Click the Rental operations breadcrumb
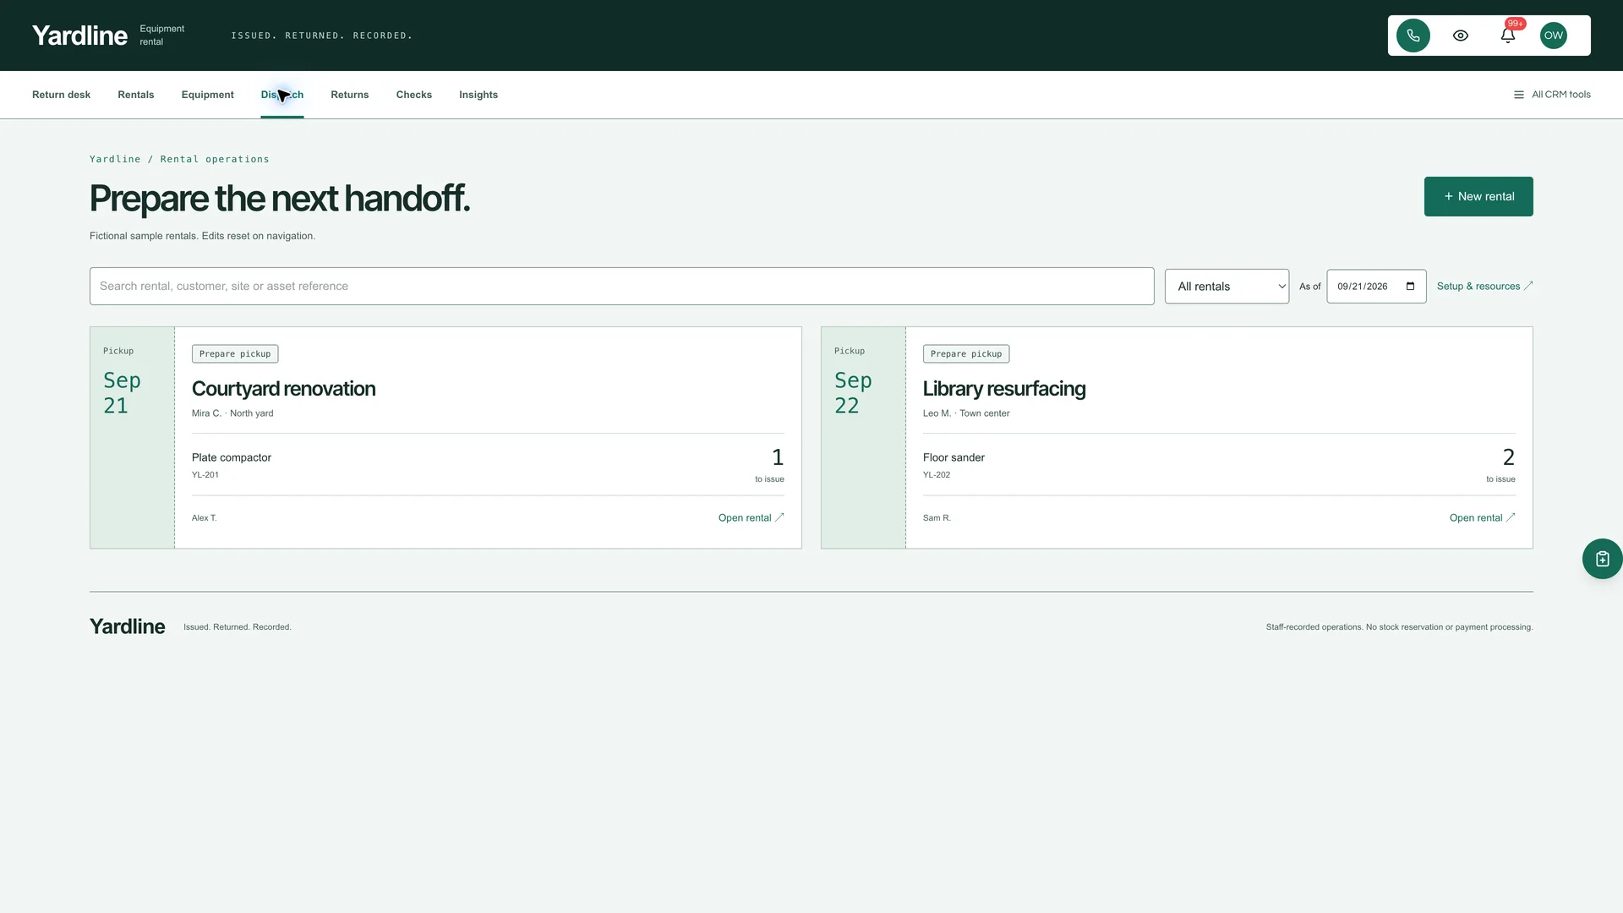1623x913 pixels. coord(215,159)
